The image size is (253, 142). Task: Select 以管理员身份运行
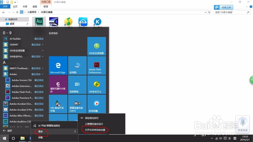(101, 124)
